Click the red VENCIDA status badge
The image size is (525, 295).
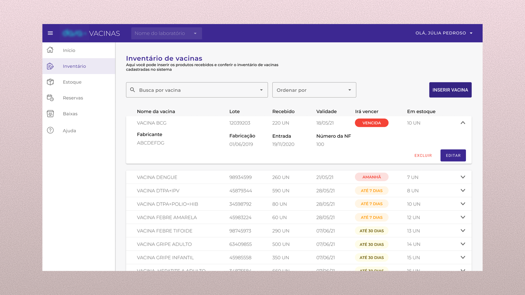pyautogui.click(x=371, y=123)
